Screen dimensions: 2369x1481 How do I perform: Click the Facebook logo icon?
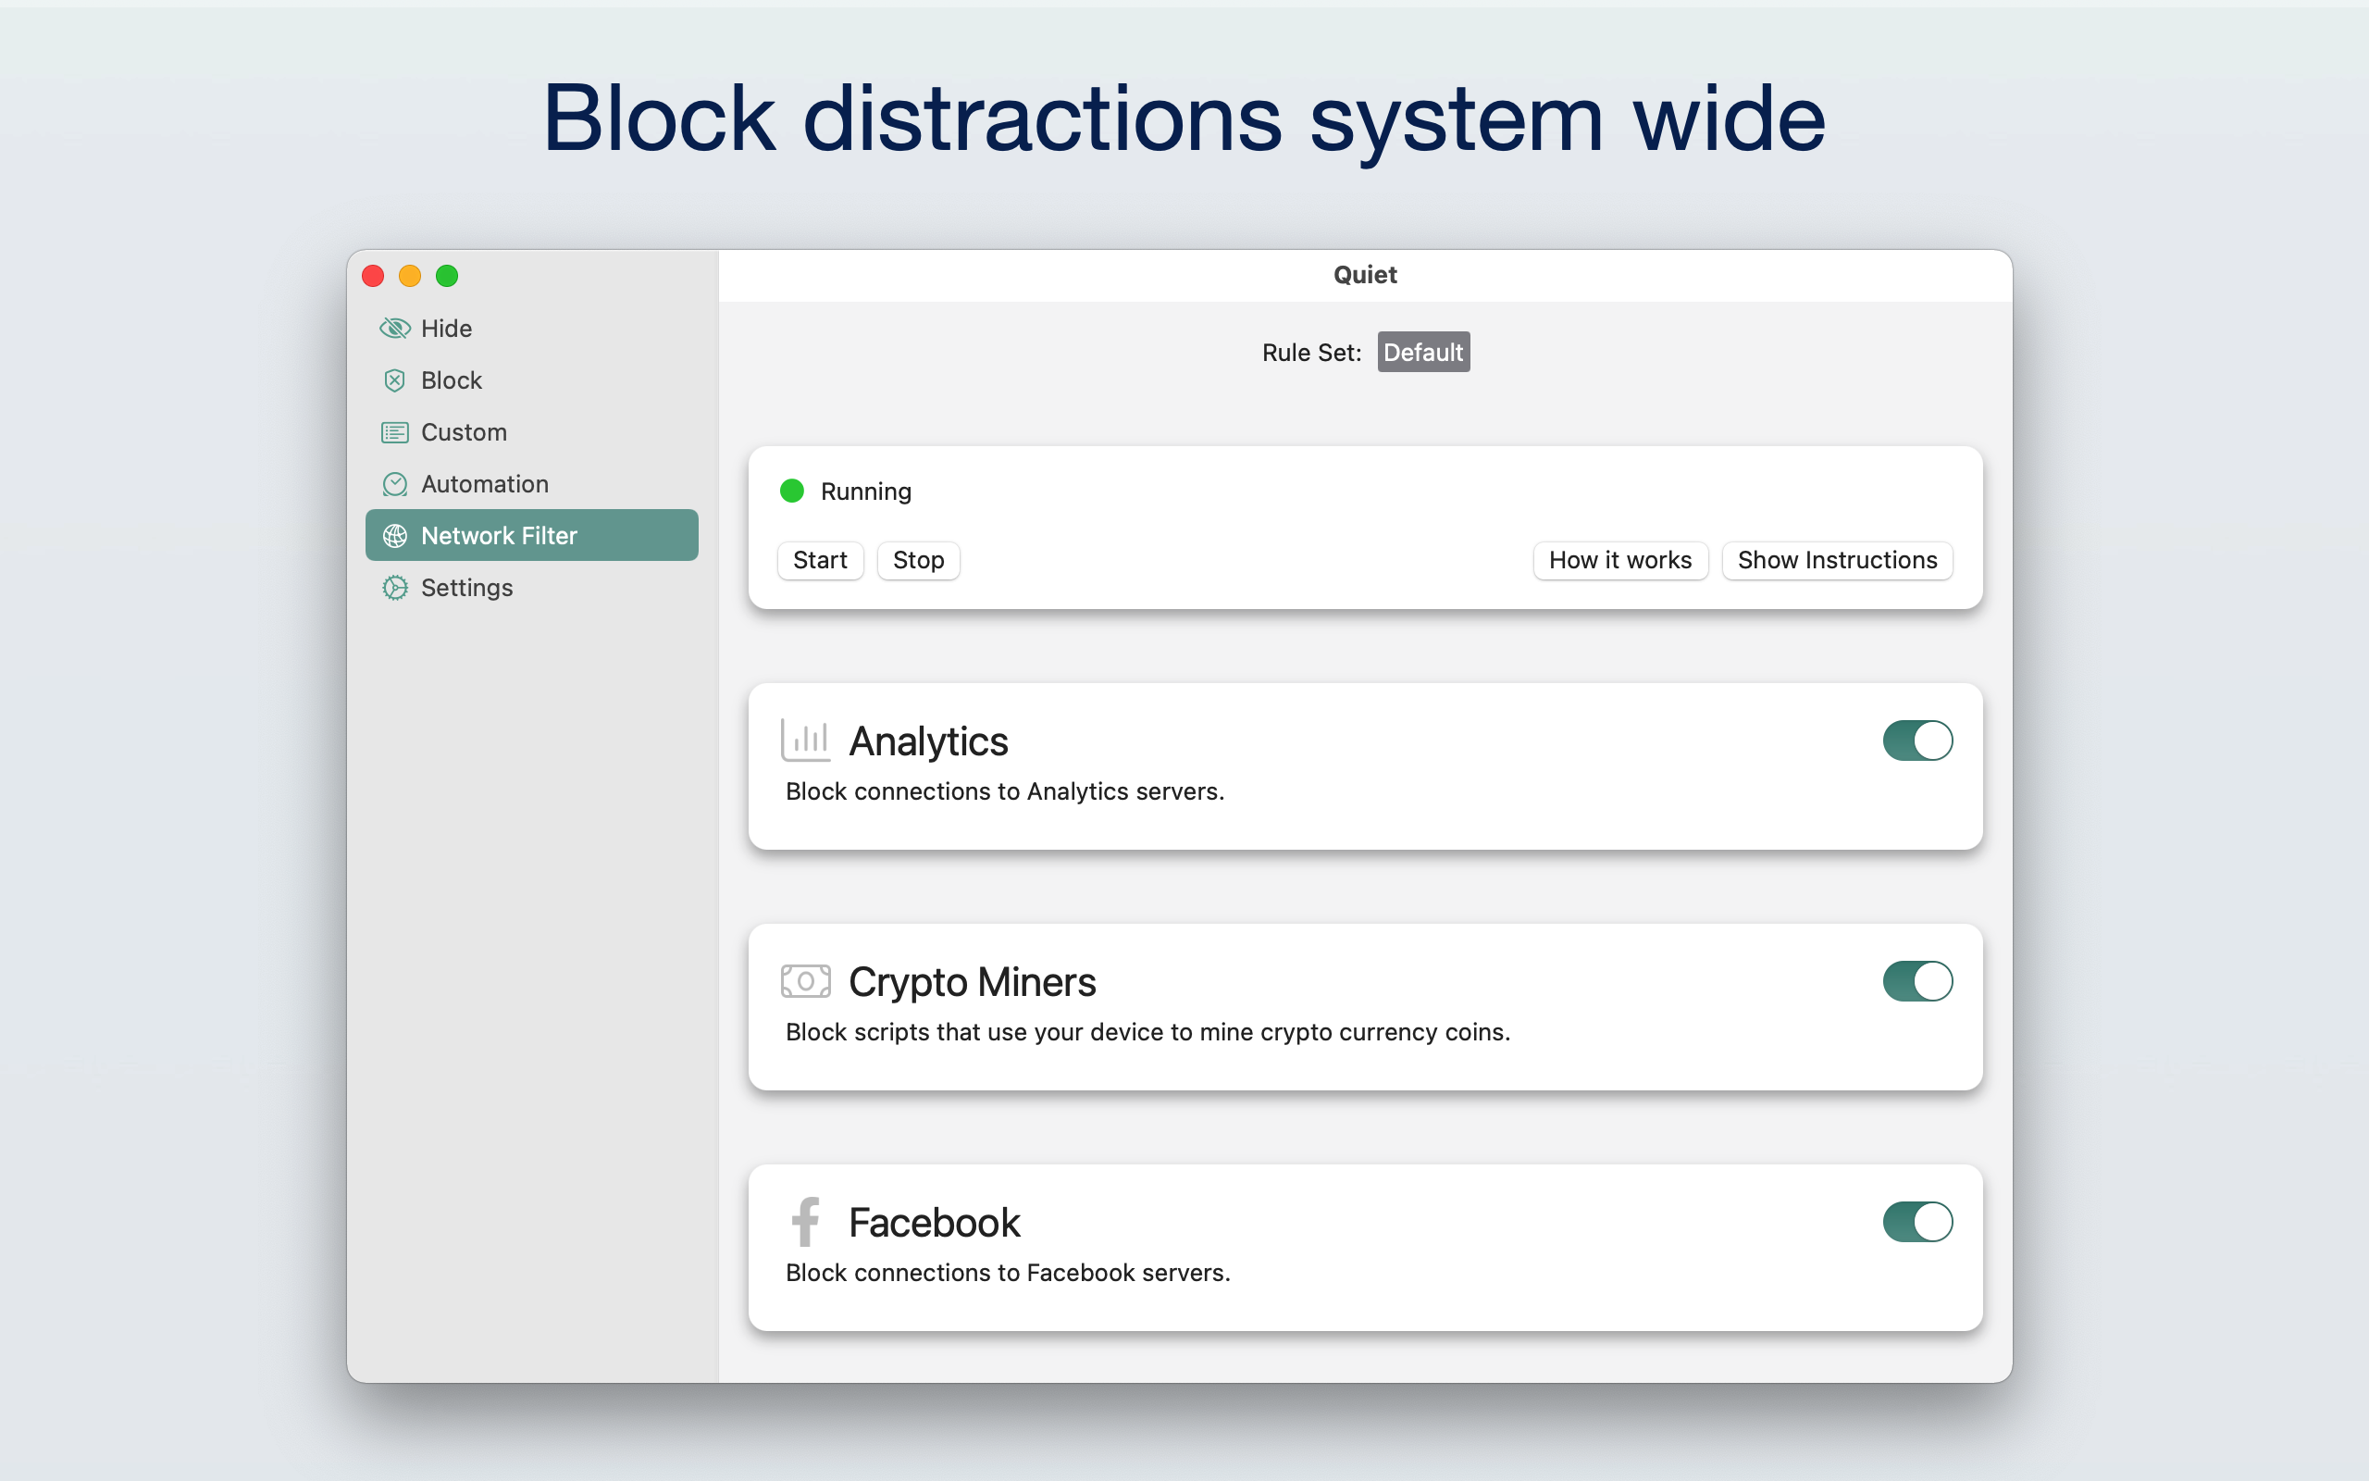[x=806, y=1222]
